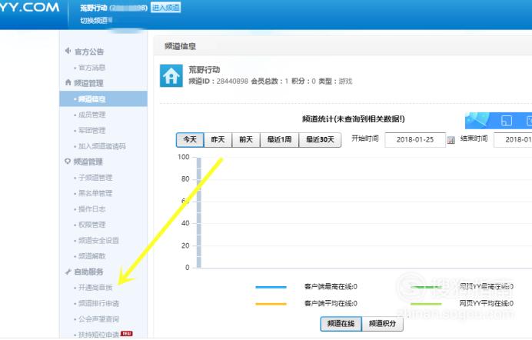Select the 前天 time range button
The width and height of the screenshot is (532, 340).
pos(246,139)
